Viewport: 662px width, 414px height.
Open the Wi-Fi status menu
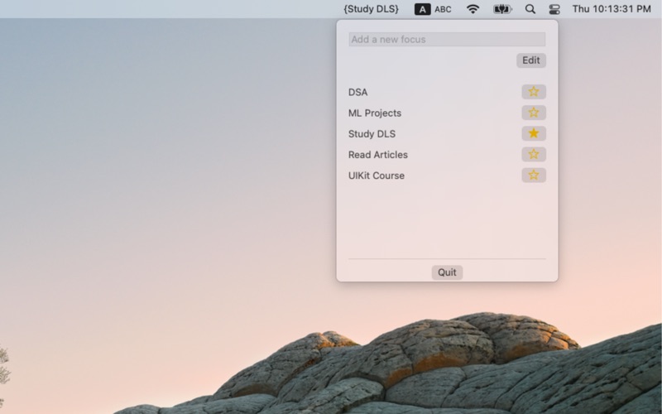tap(473, 9)
